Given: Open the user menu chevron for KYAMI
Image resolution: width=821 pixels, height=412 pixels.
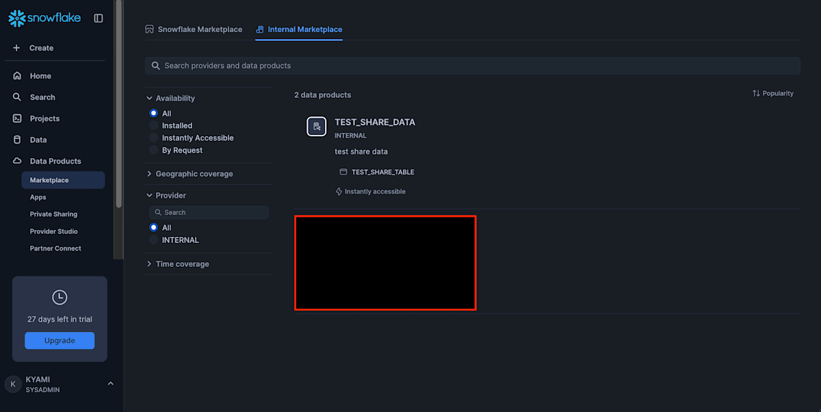Looking at the screenshot, I should [111, 384].
